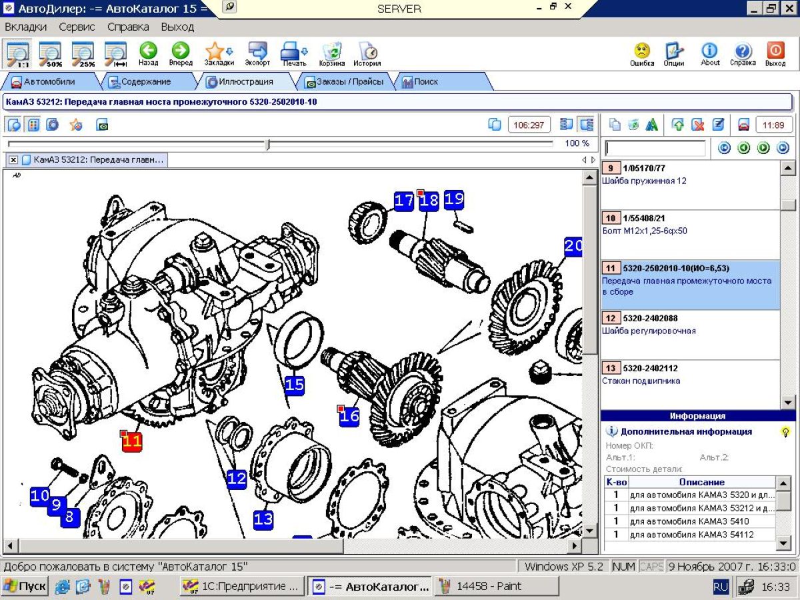Click the blue-green letter A icon
Viewport: 800px width, 600px height.
[652, 124]
